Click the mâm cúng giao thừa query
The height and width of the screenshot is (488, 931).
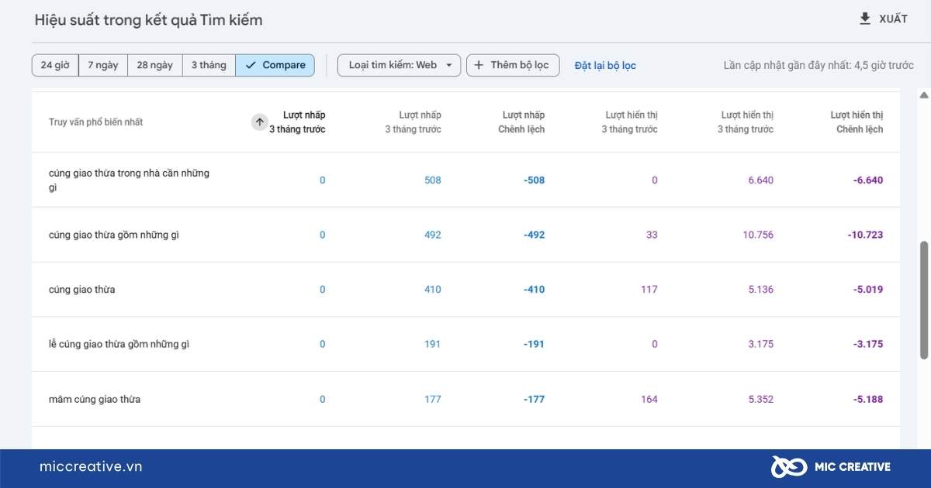(95, 399)
